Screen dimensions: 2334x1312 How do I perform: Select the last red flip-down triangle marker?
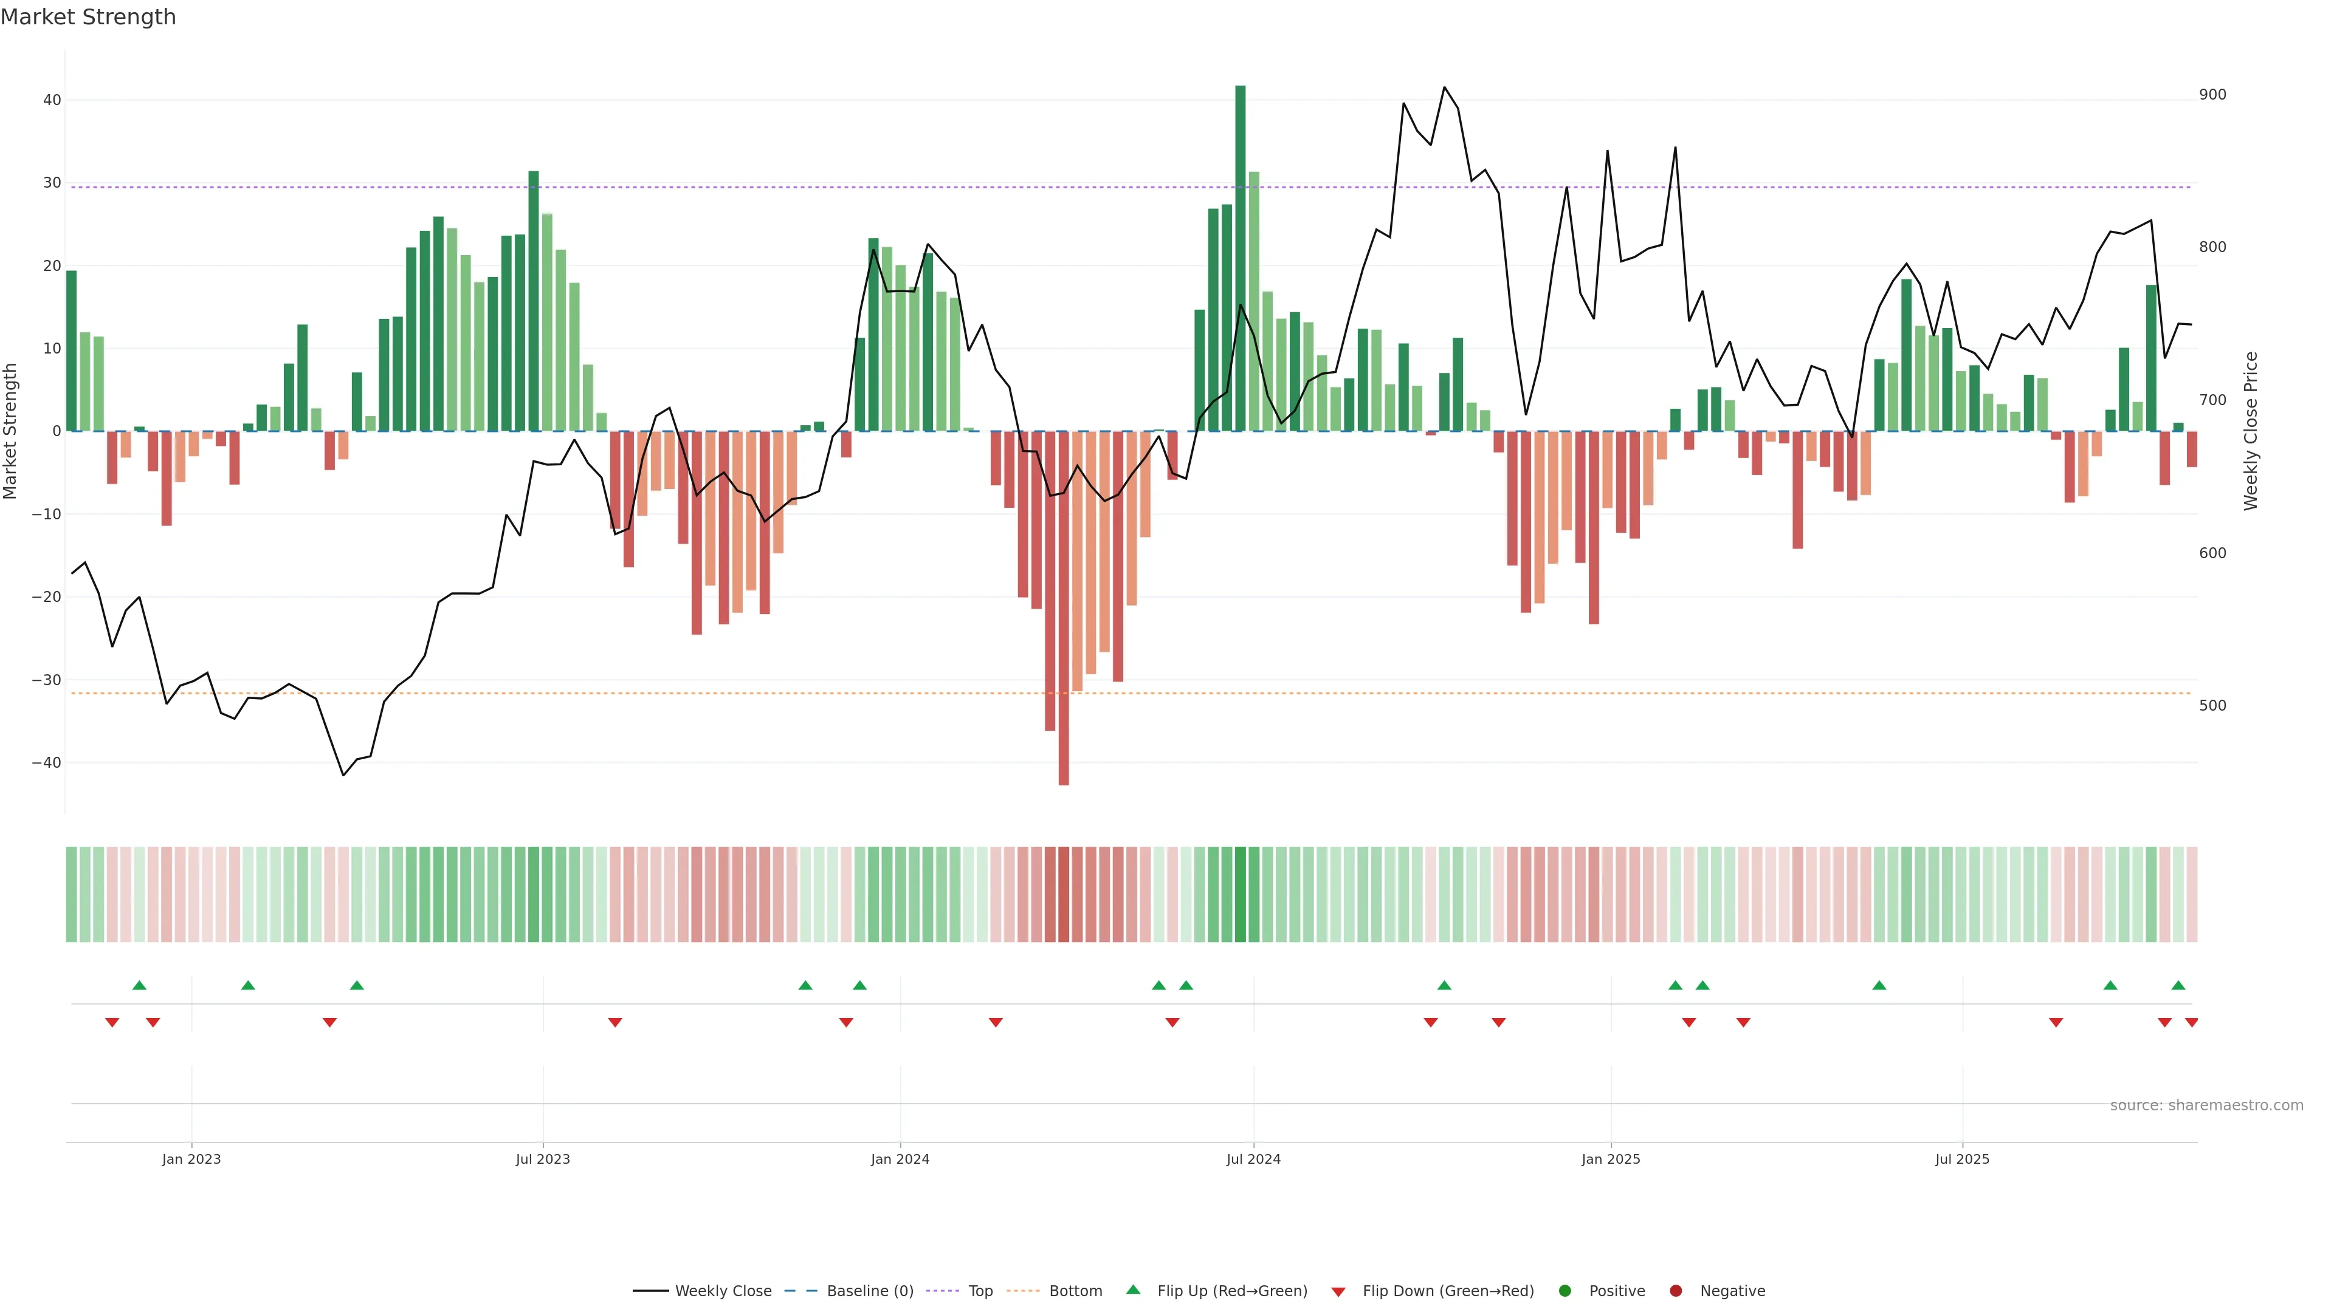tap(2191, 1022)
